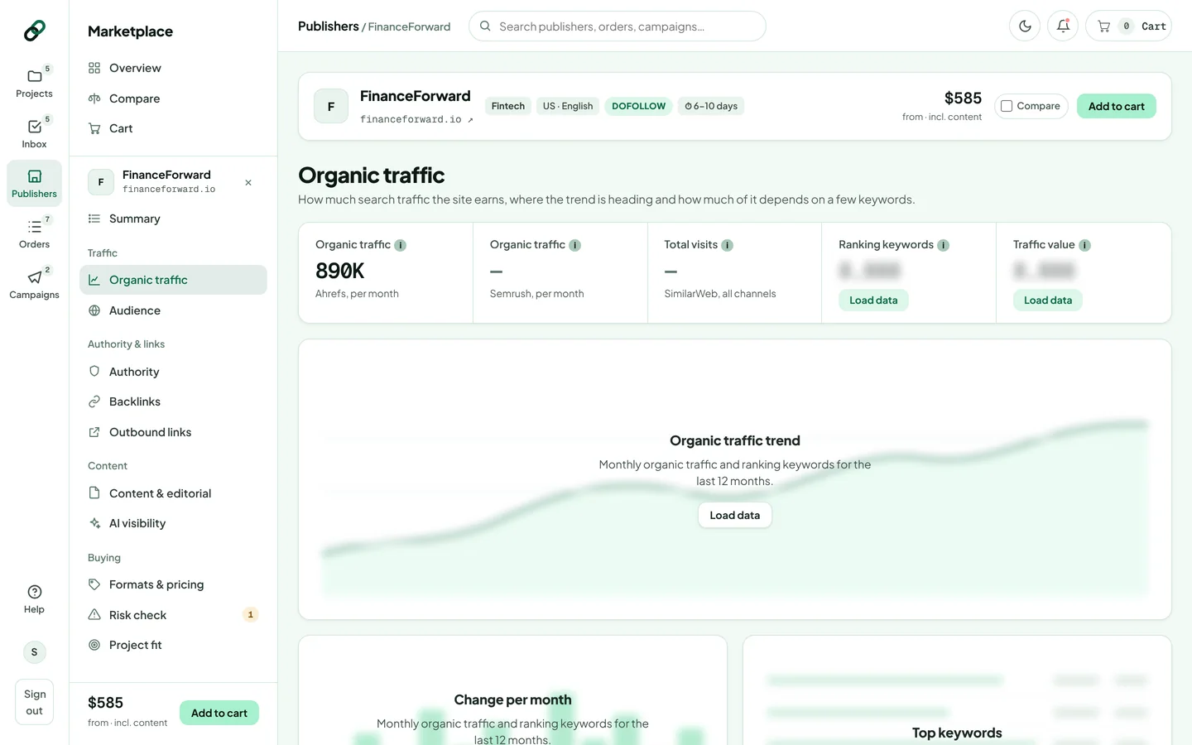Open the notifications bell
The width and height of the screenshot is (1192, 745).
click(1063, 26)
